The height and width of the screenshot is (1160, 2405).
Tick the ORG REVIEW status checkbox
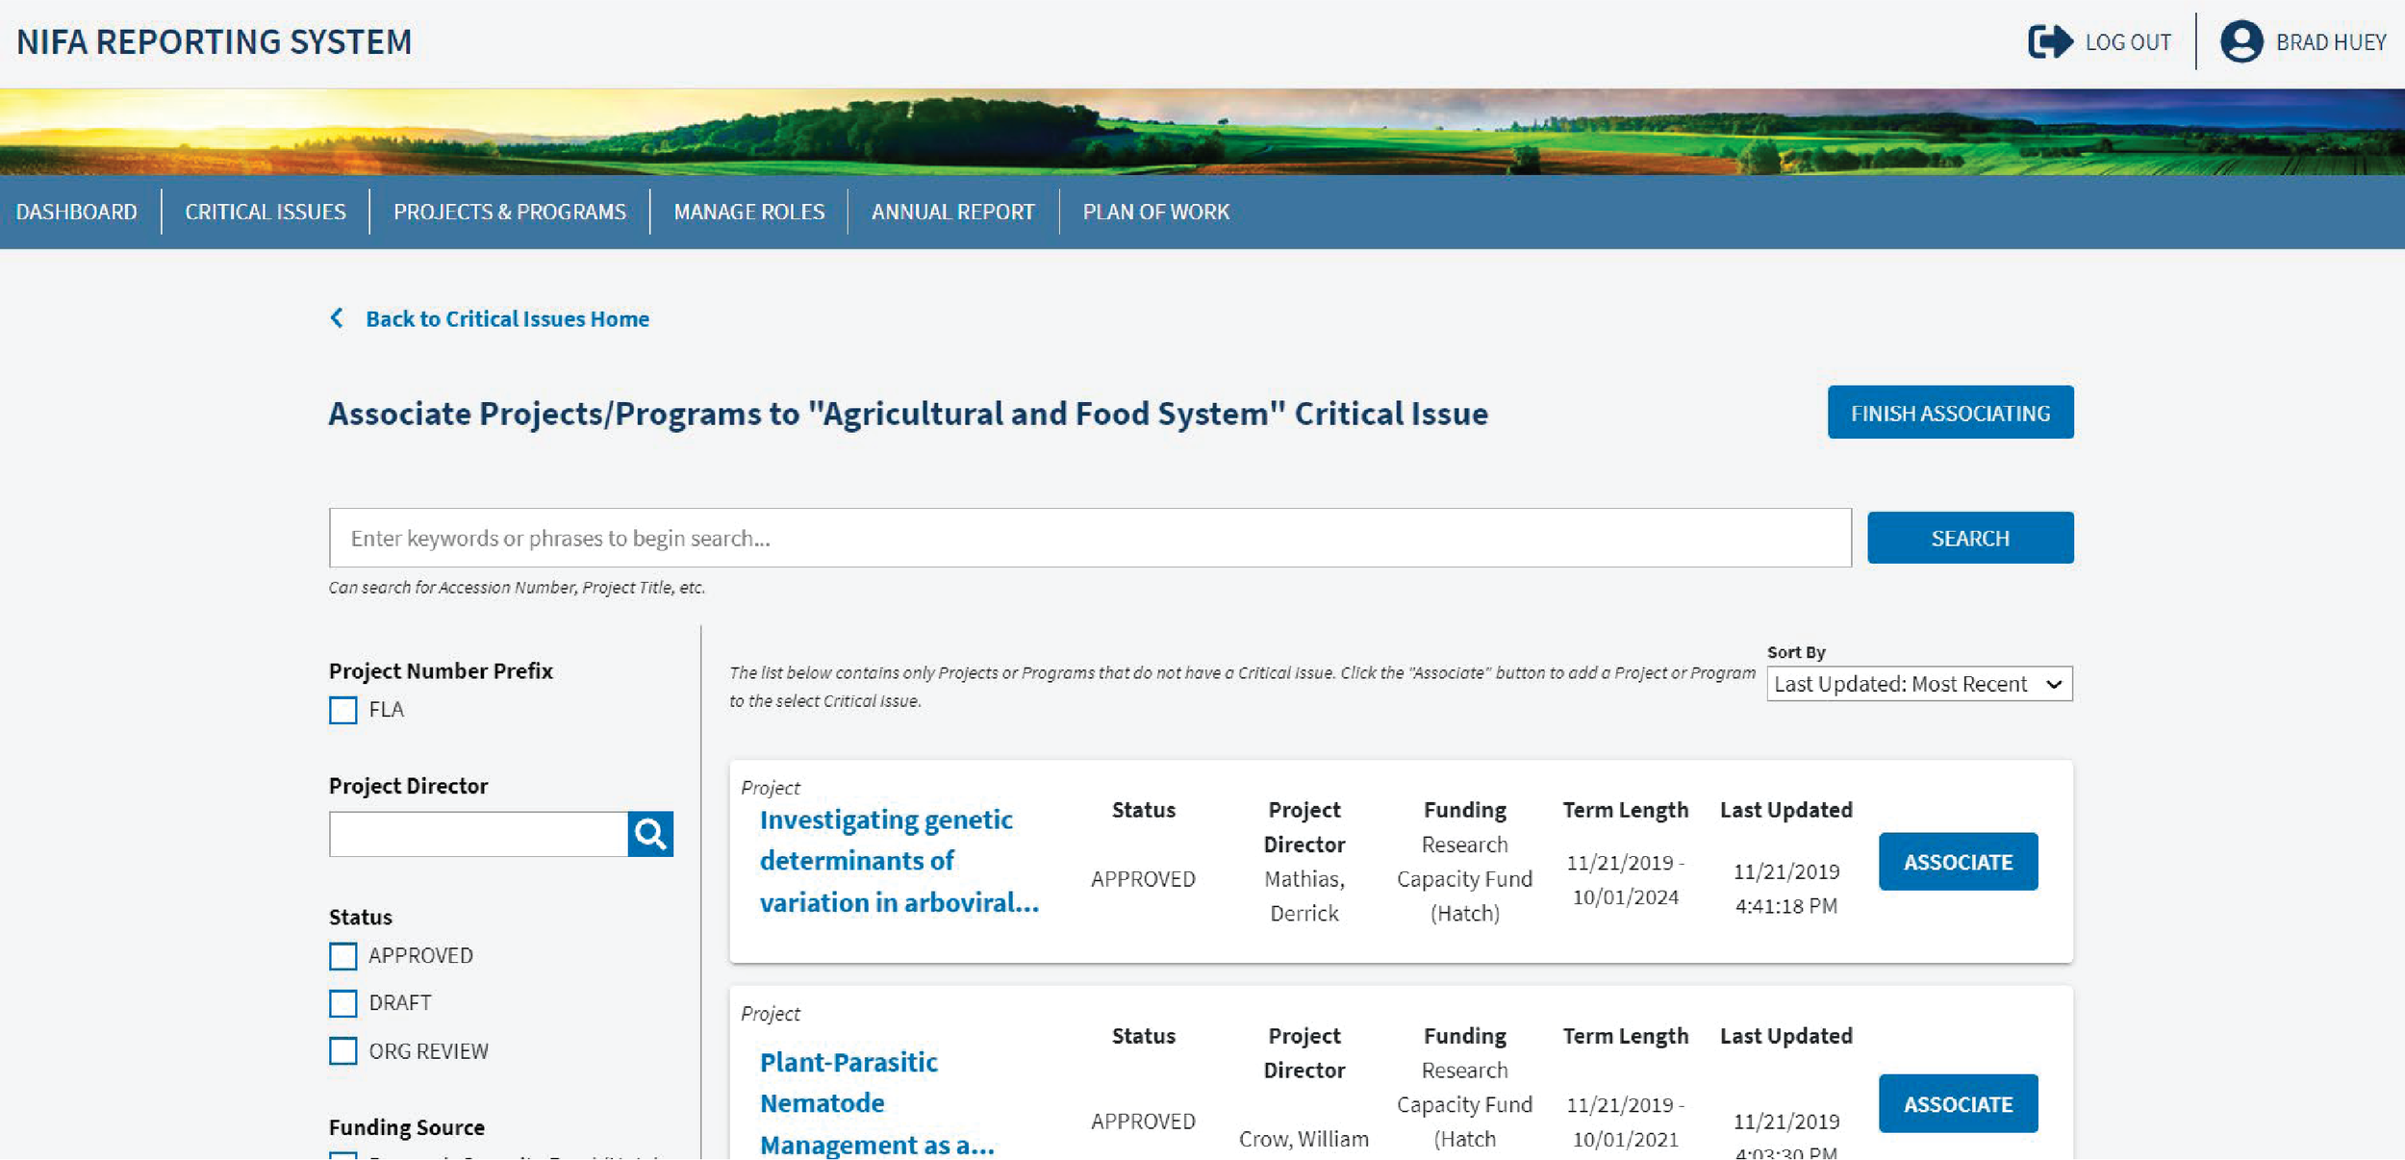pos(343,1051)
